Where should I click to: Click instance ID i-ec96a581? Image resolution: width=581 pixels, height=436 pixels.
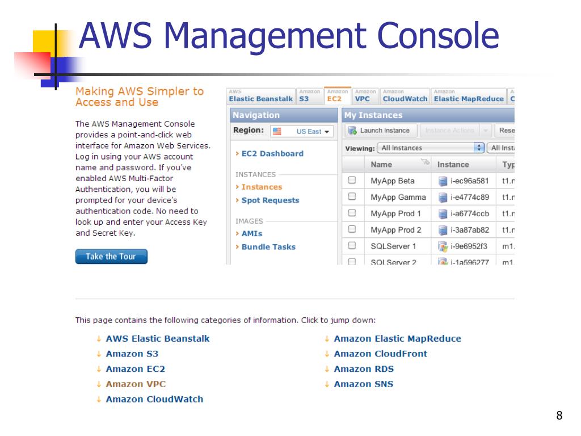(470, 181)
